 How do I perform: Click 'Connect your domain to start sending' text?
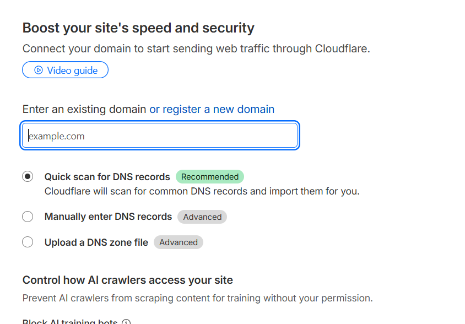point(196,48)
